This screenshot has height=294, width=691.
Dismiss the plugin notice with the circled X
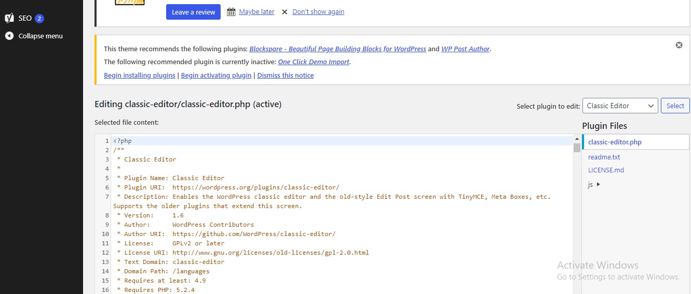679,45
